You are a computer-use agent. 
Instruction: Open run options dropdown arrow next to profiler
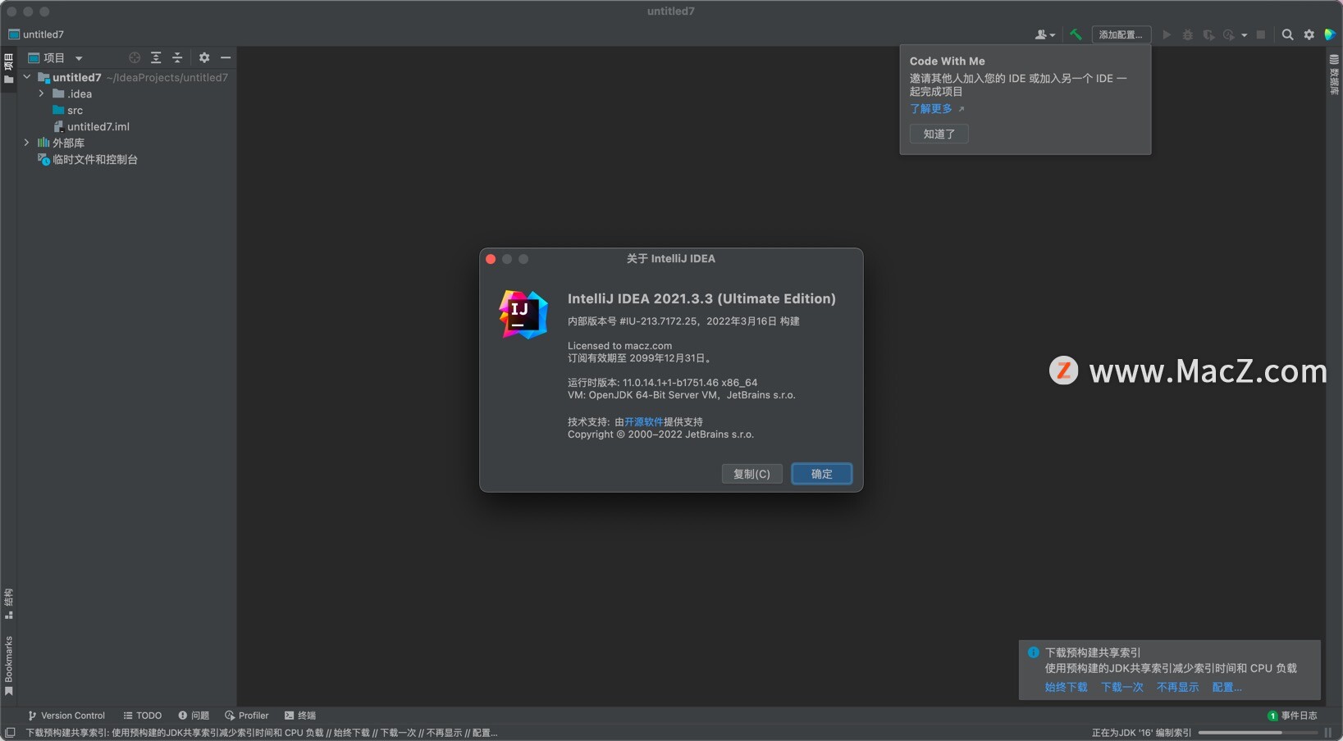pos(1244,35)
